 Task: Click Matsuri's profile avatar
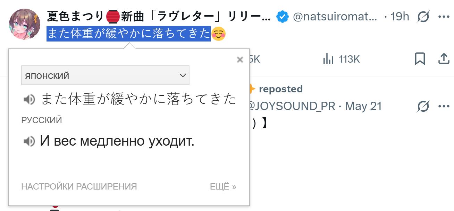(24, 24)
